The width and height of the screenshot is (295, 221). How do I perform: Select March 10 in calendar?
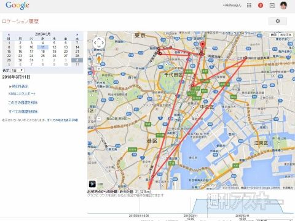(x=31, y=47)
